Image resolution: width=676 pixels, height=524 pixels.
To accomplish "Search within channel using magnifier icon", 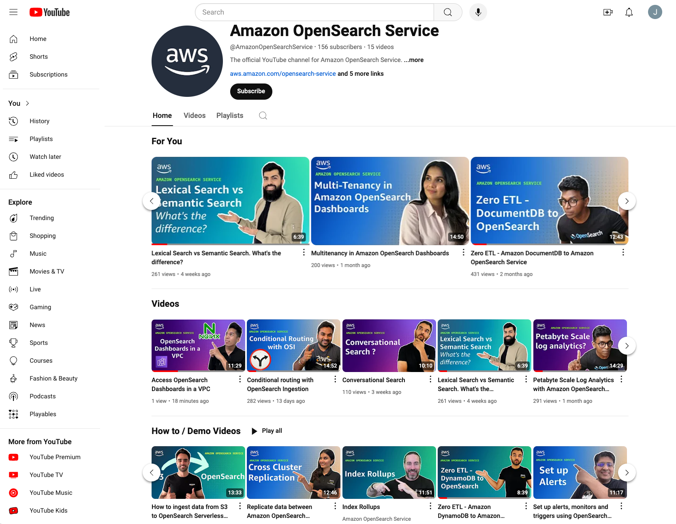I will pyautogui.click(x=263, y=115).
